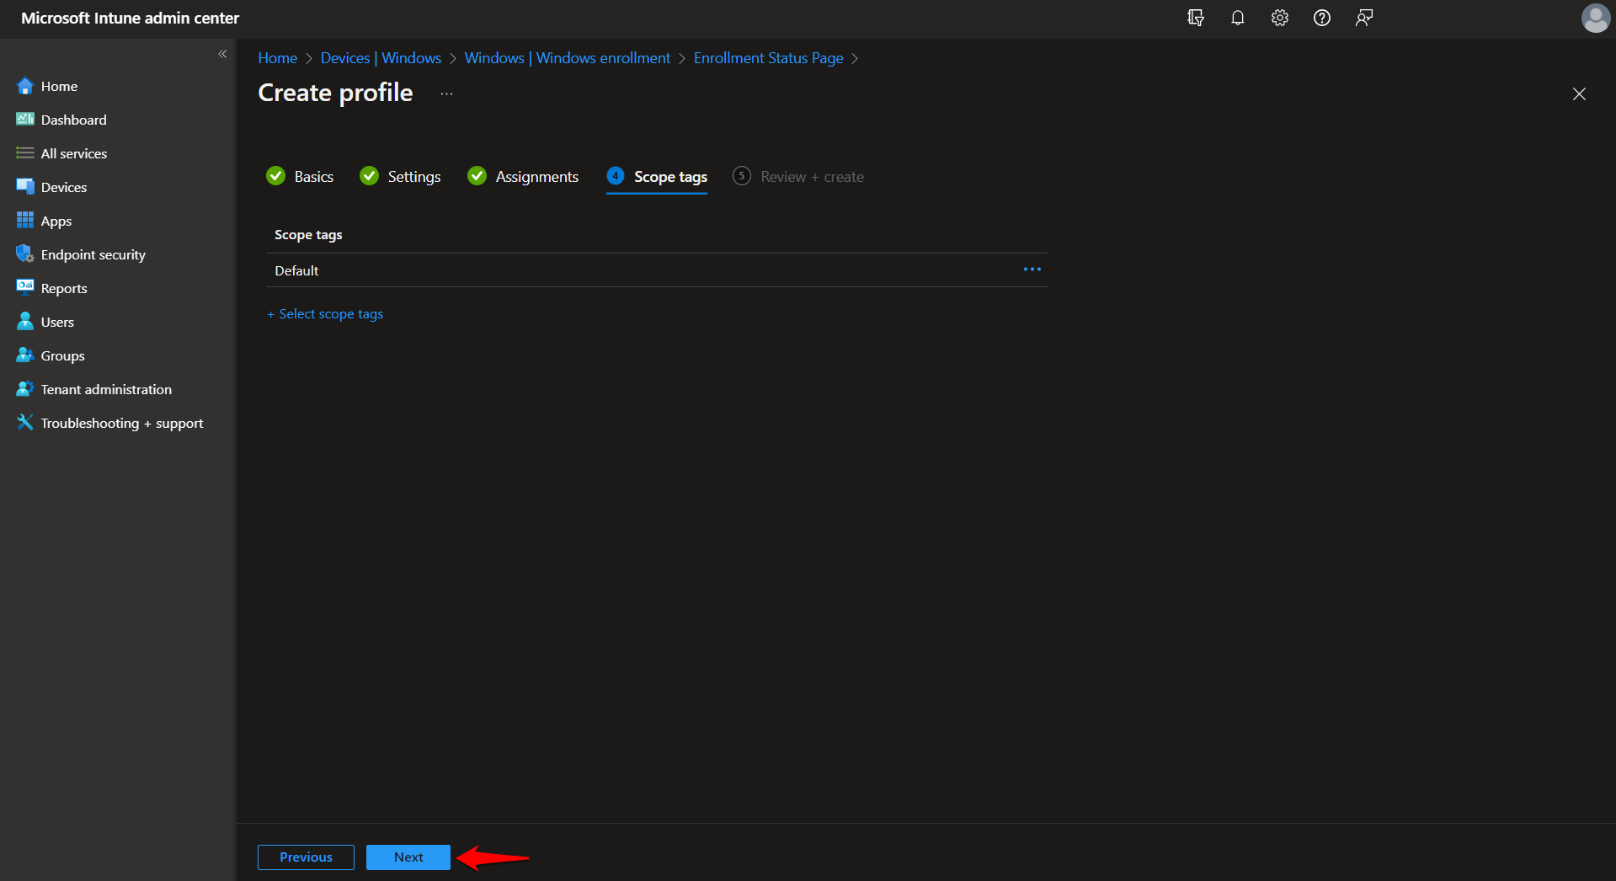The height and width of the screenshot is (881, 1616).
Task: Open Endpoint security from sidebar
Action: [x=93, y=254]
